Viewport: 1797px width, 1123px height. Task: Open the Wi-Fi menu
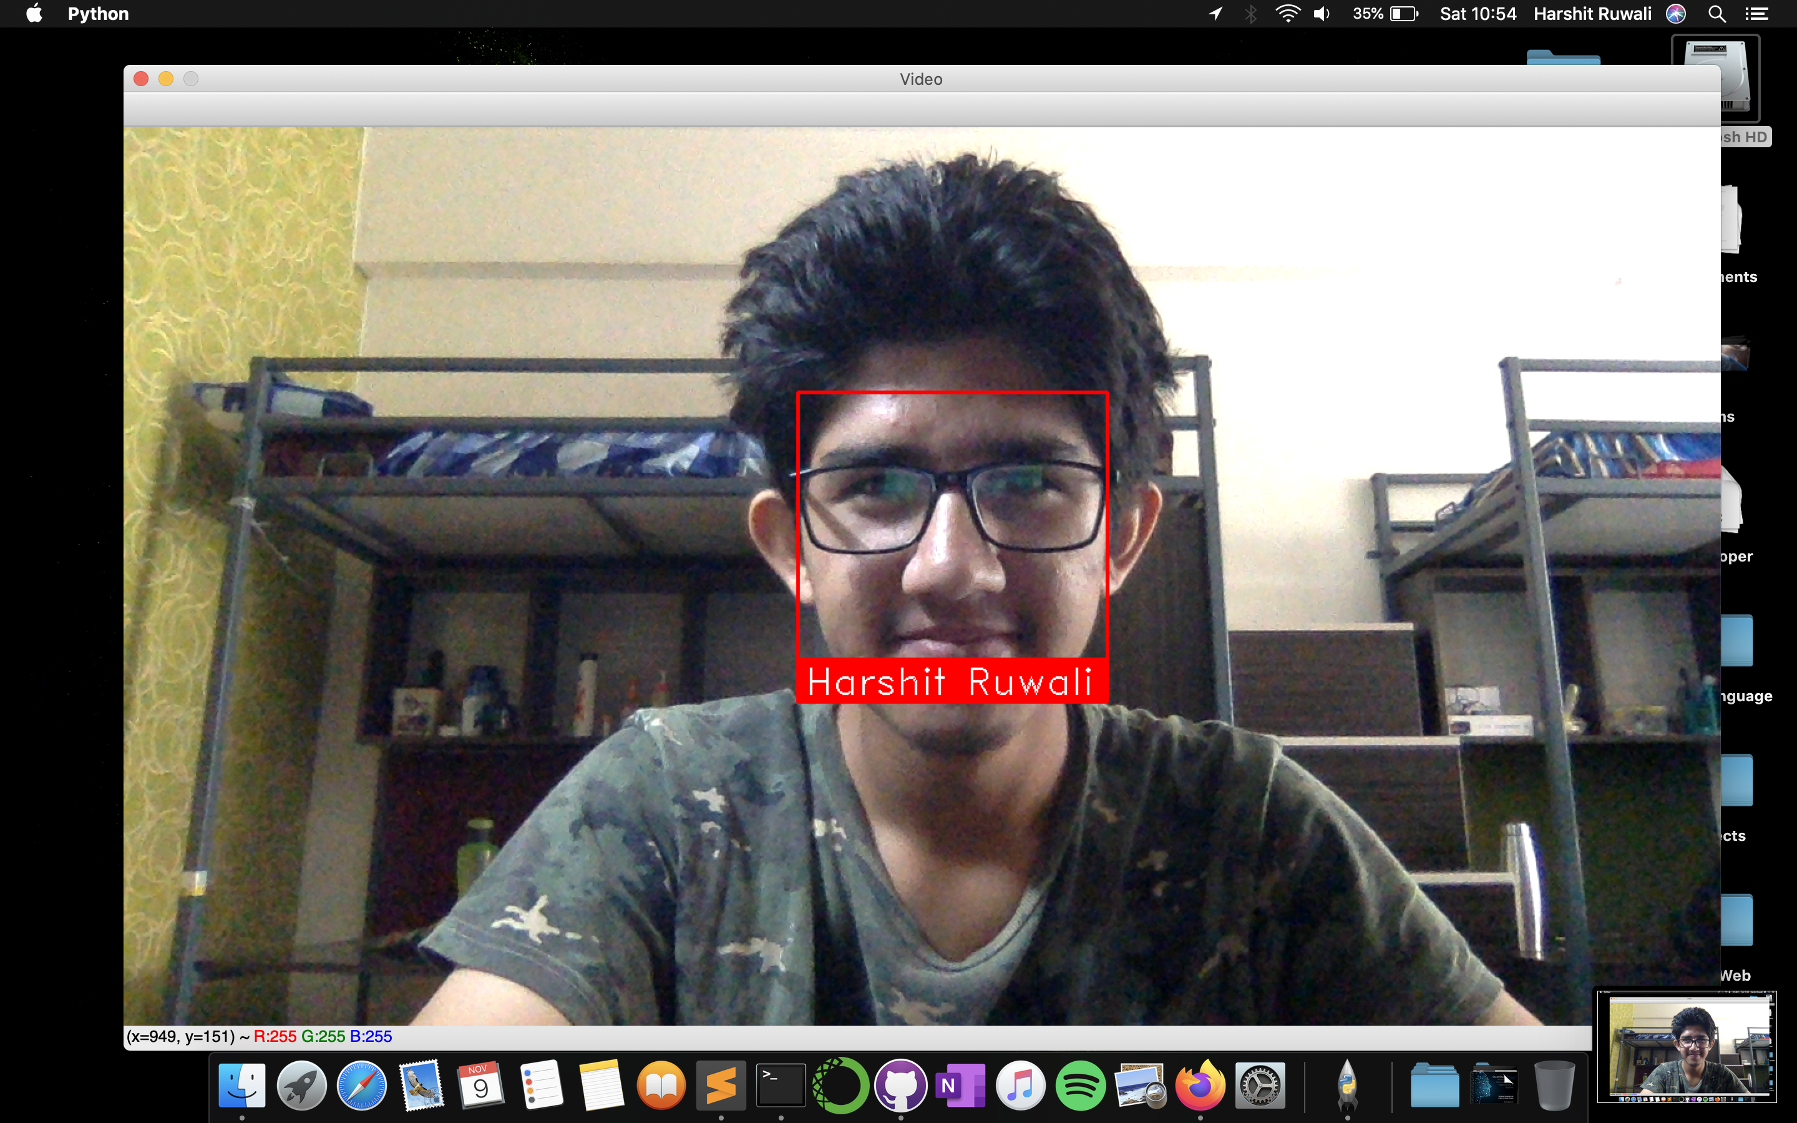pos(1288,13)
